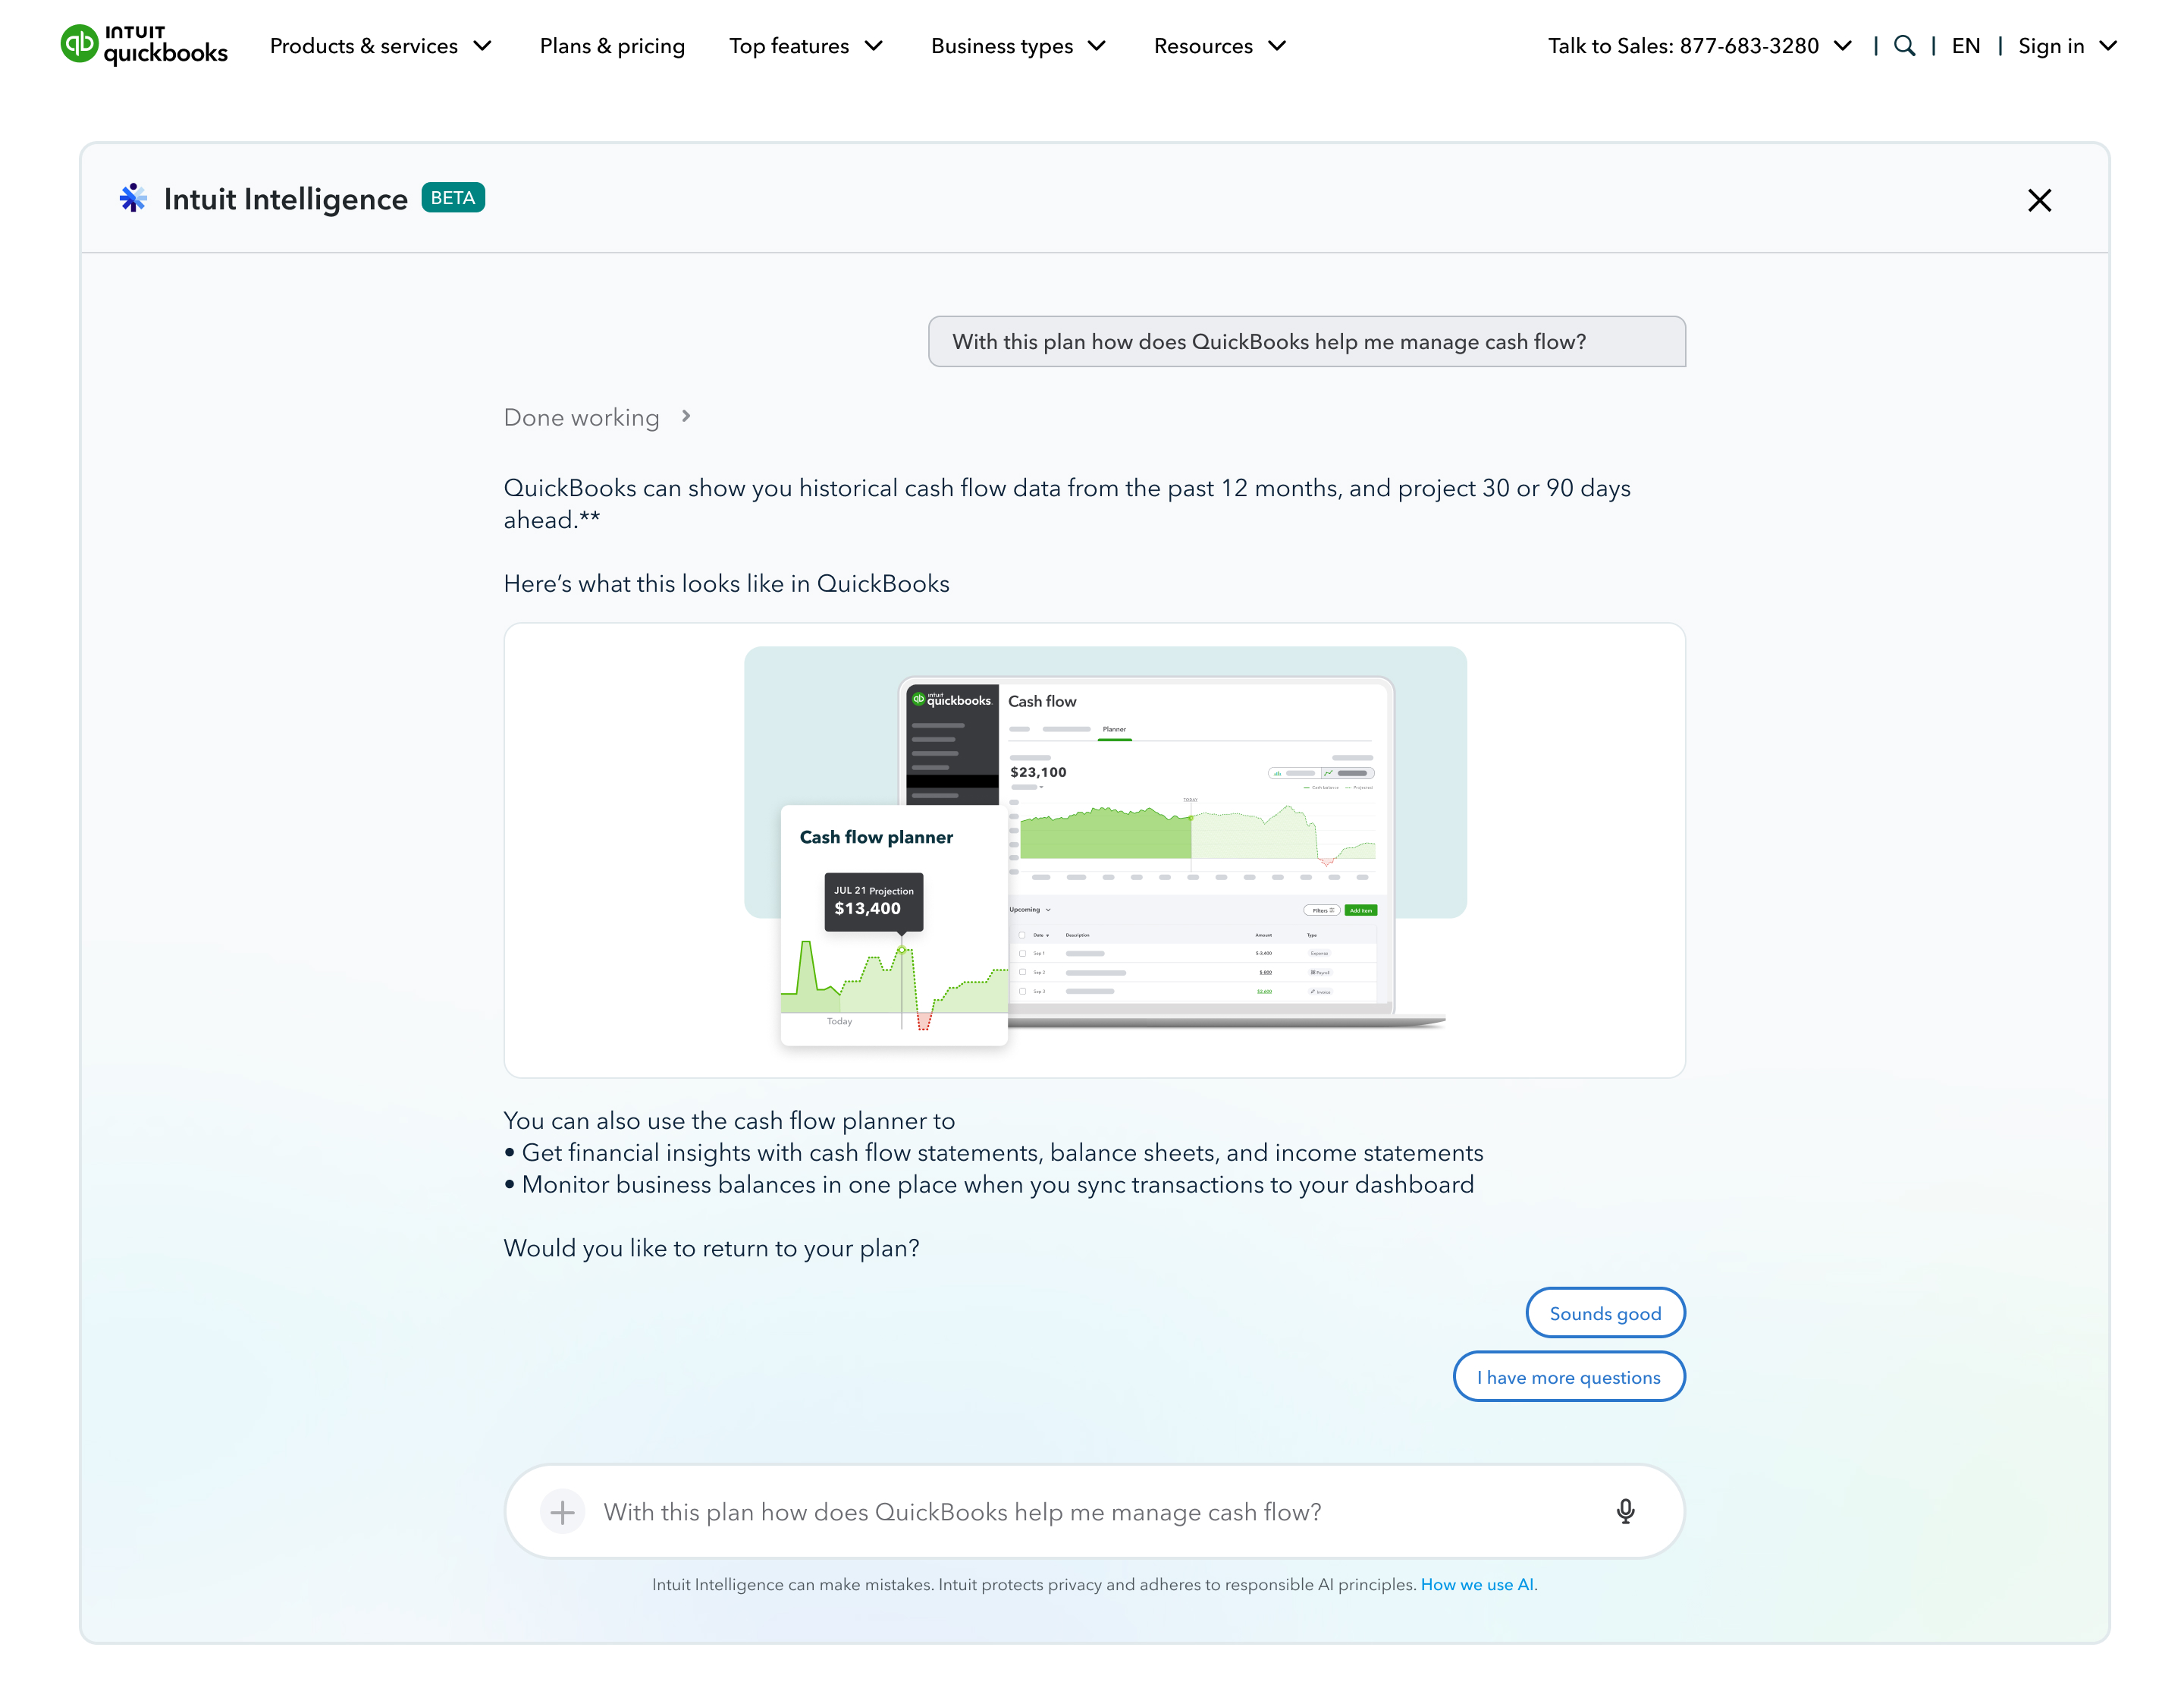Click the microphone voice input icon
Image resolution: width=2184 pixels, height=1707 pixels.
(x=1625, y=1511)
